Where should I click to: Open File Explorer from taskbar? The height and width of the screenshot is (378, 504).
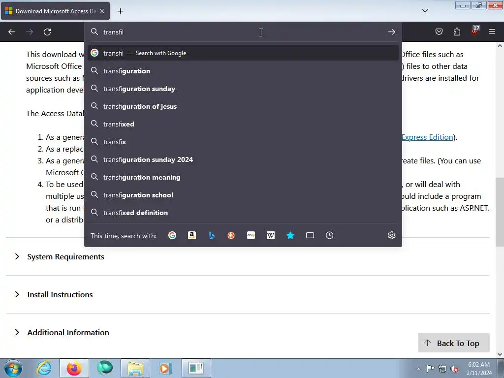(135, 368)
